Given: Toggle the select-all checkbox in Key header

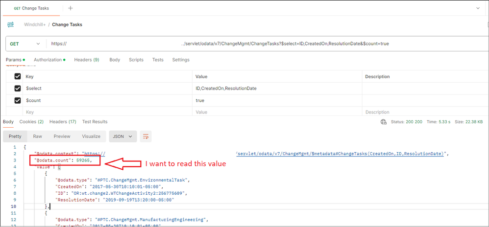Looking at the screenshot, I should 18,77.
